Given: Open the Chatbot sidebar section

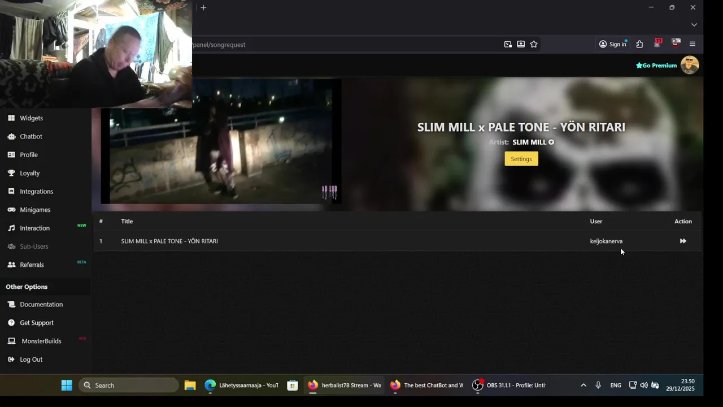Looking at the screenshot, I should pyautogui.click(x=31, y=136).
